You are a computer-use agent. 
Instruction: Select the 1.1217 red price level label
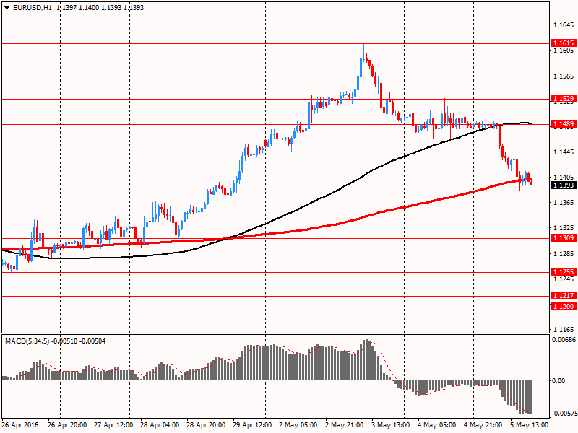564,296
